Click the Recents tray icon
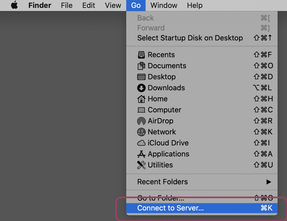 [x=141, y=55]
